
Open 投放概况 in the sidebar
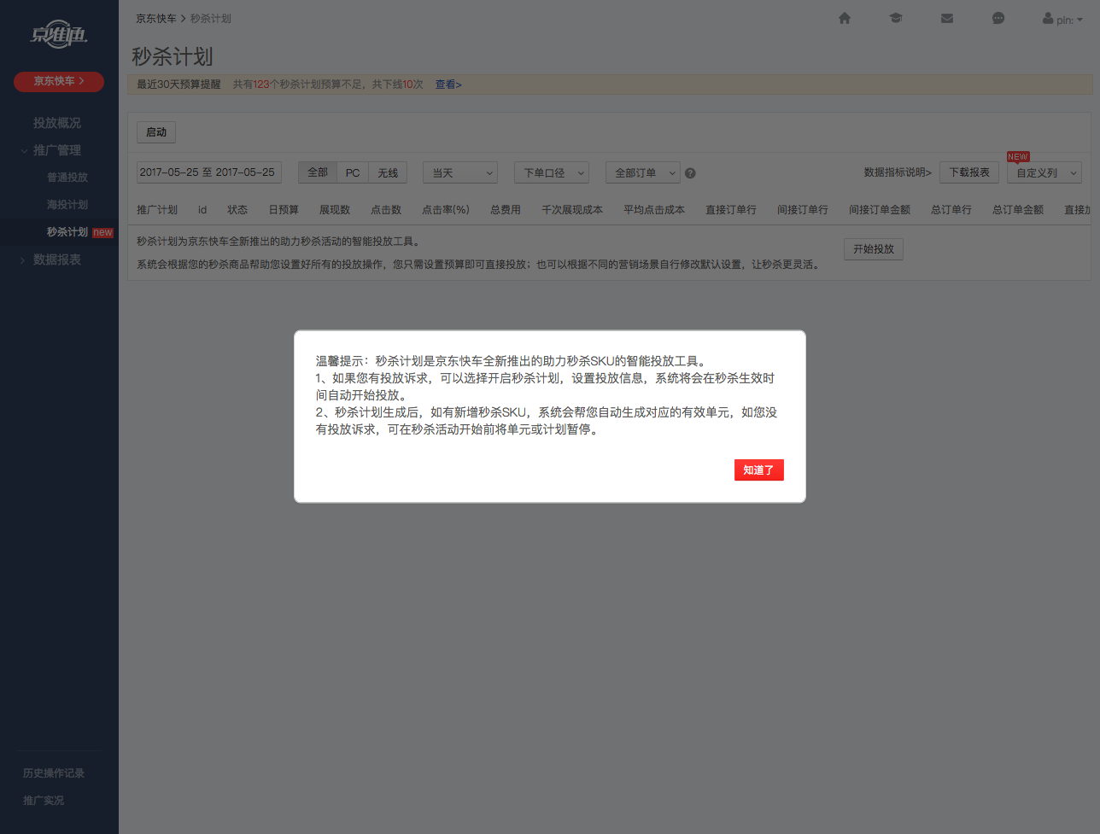click(x=57, y=123)
